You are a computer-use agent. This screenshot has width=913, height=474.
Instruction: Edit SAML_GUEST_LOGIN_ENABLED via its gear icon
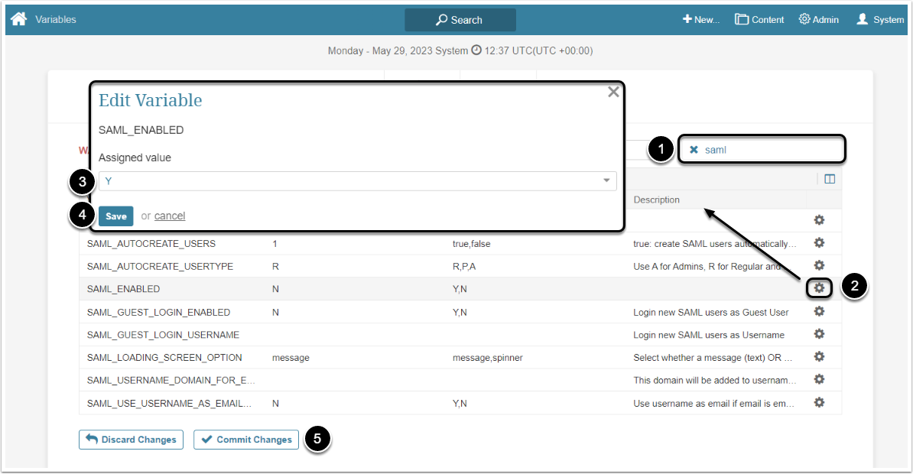coord(819,311)
